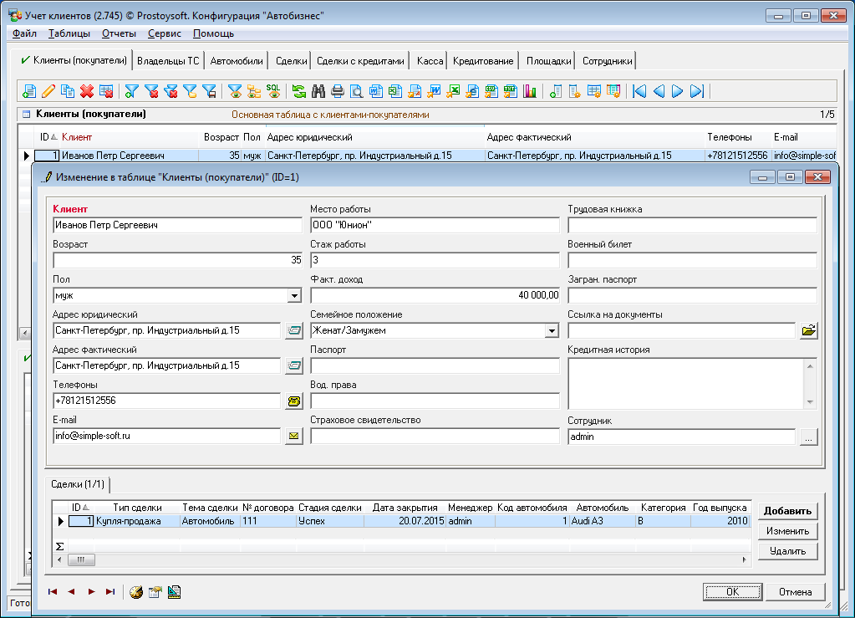Click the Отмена button
855x618 pixels.
795,592
